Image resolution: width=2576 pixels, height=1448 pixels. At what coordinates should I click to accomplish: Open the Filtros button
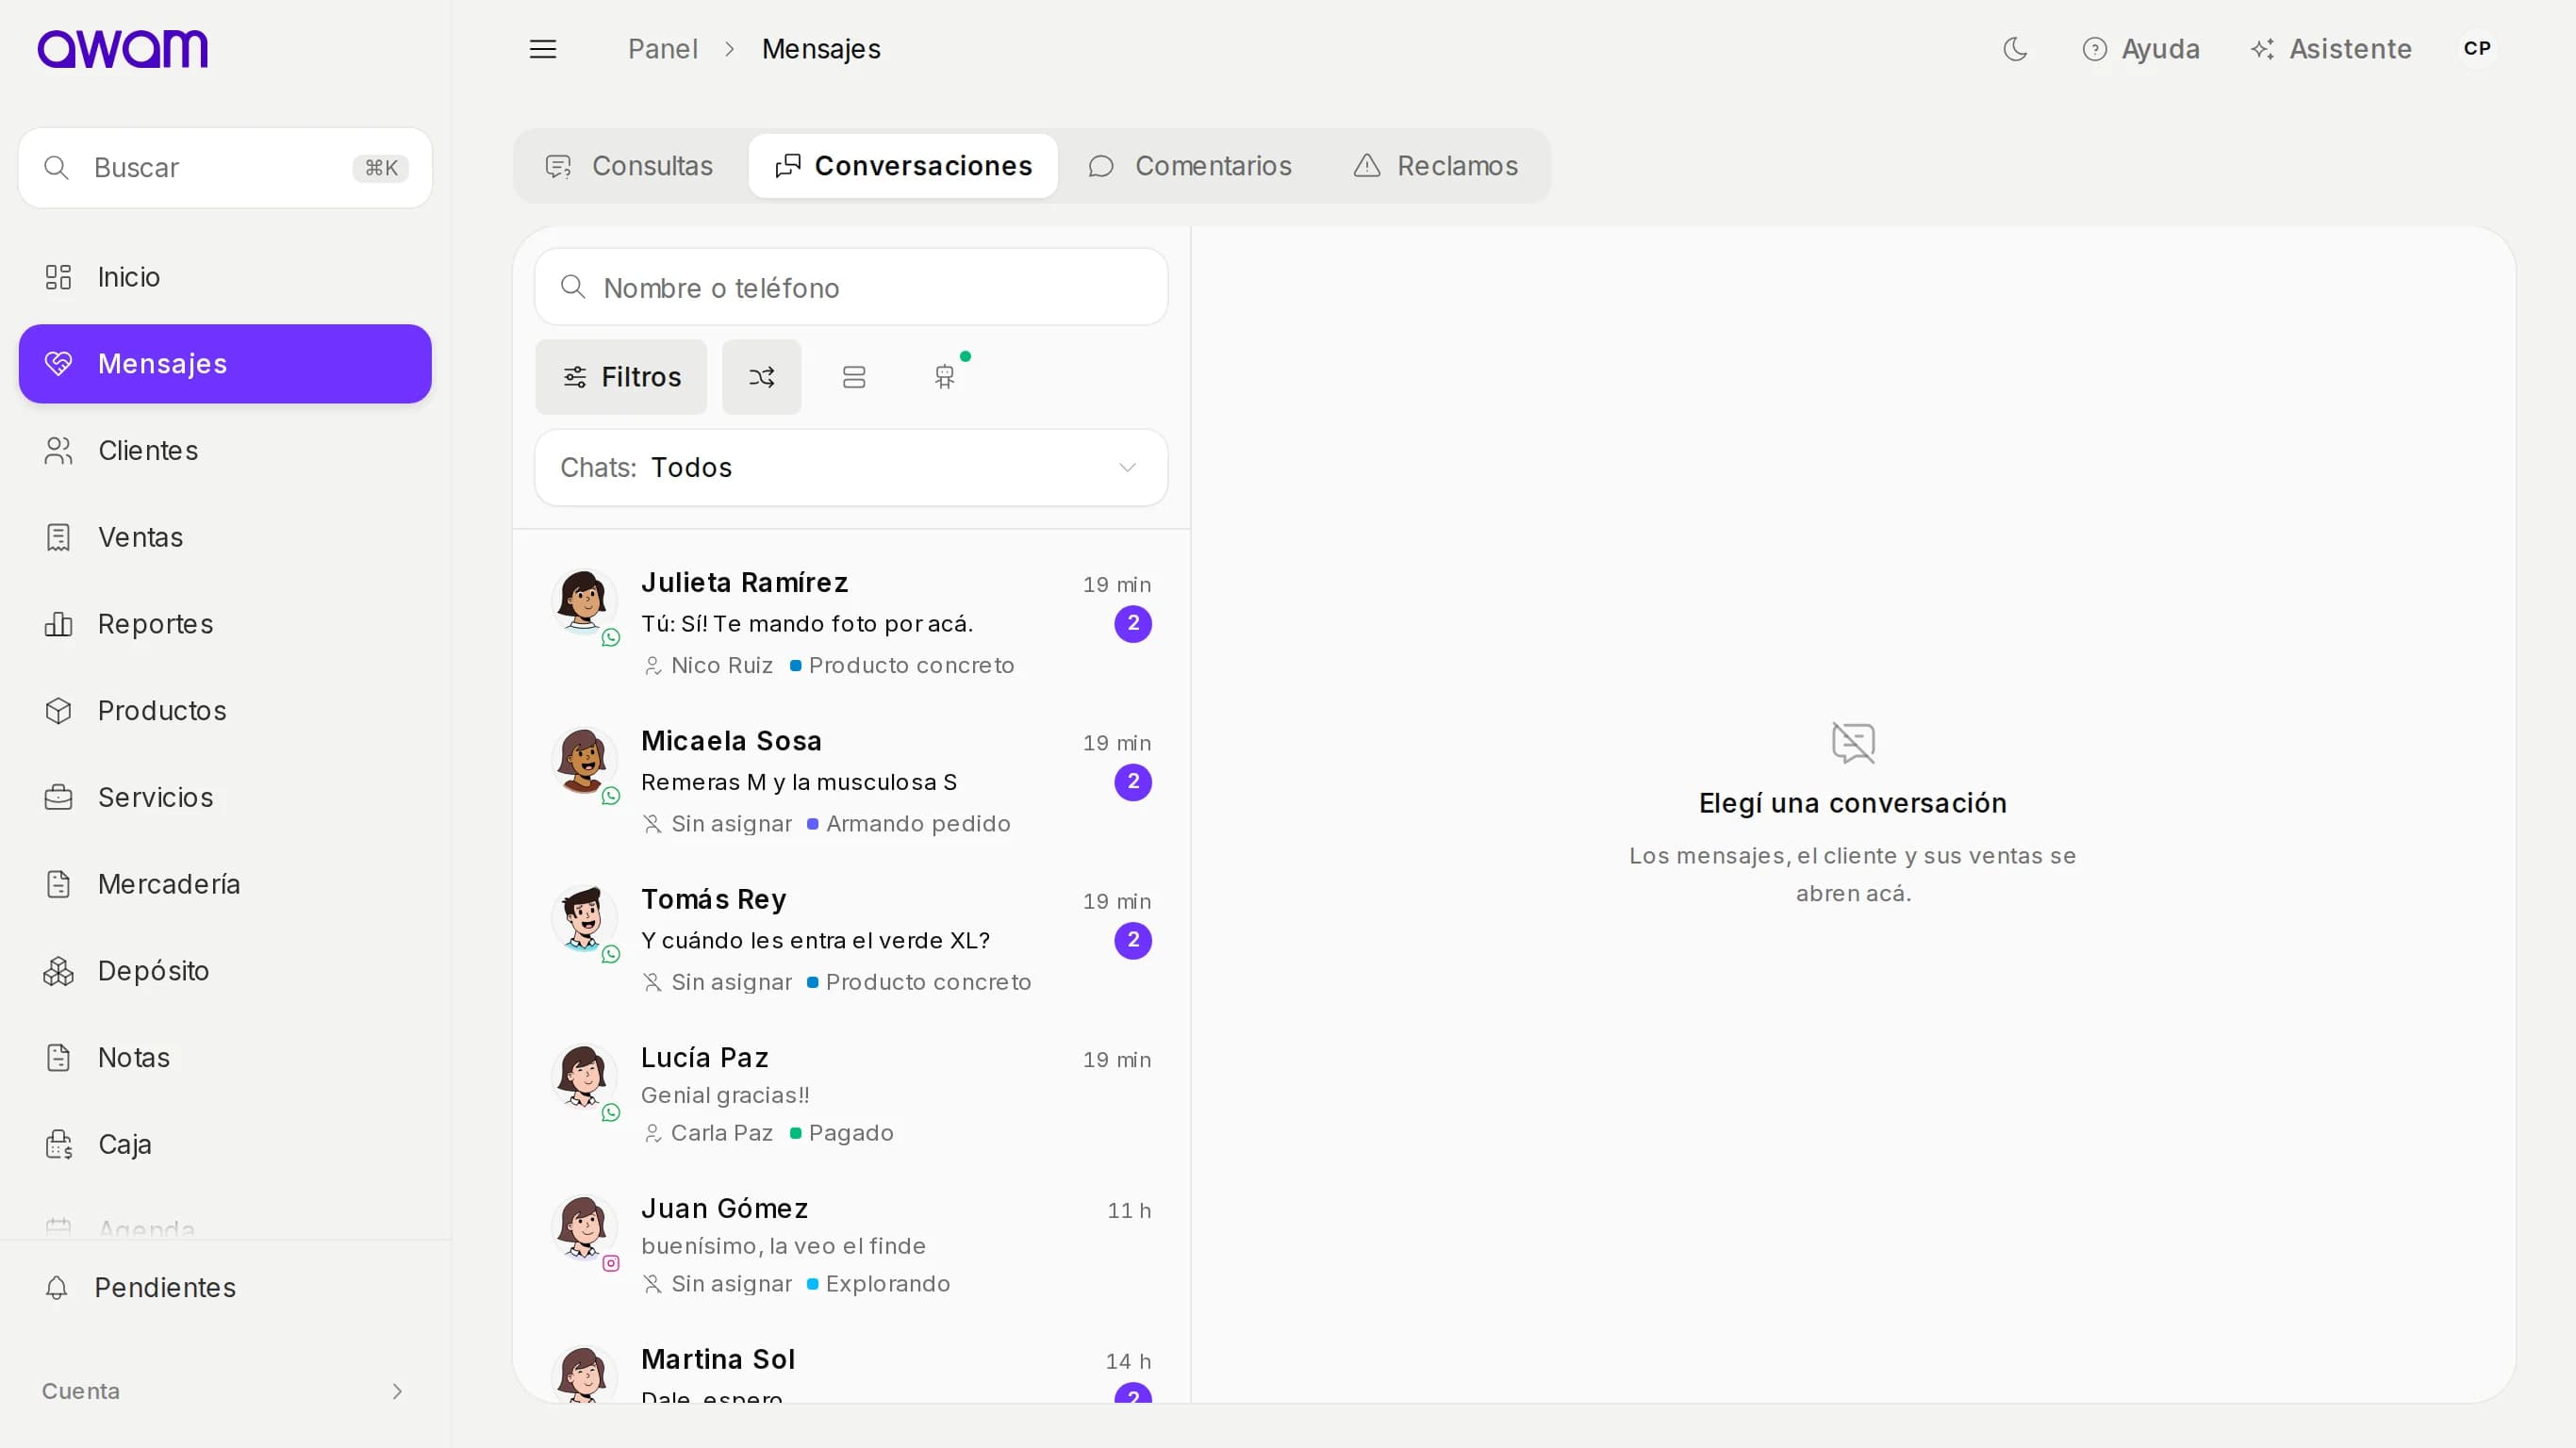click(x=621, y=377)
